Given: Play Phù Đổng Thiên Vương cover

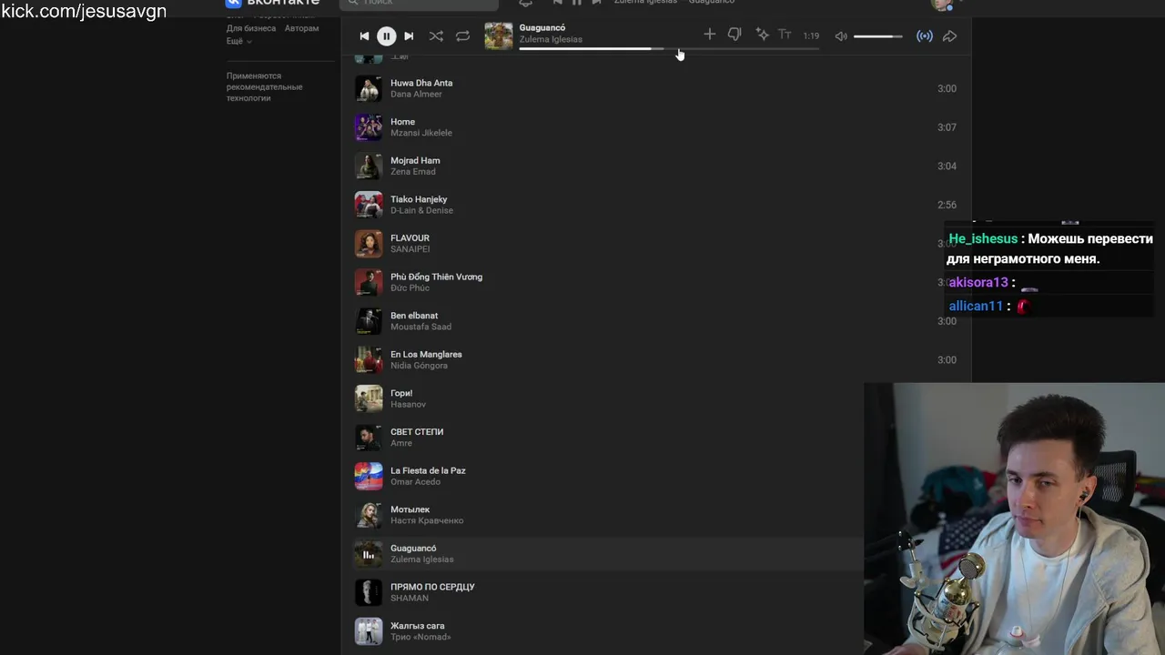Looking at the screenshot, I should point(369,282).
